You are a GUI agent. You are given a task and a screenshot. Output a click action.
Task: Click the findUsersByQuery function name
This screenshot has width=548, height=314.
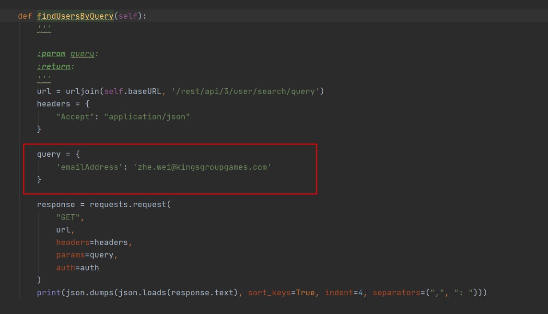tap(75, 16)
